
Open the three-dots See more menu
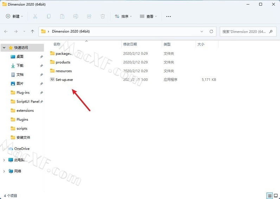[168, 16]
